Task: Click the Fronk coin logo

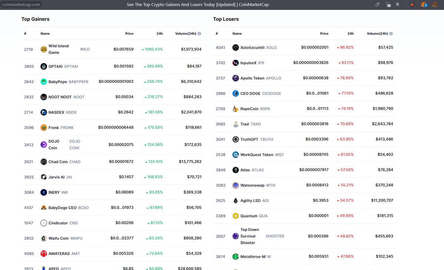Action: 44,128
